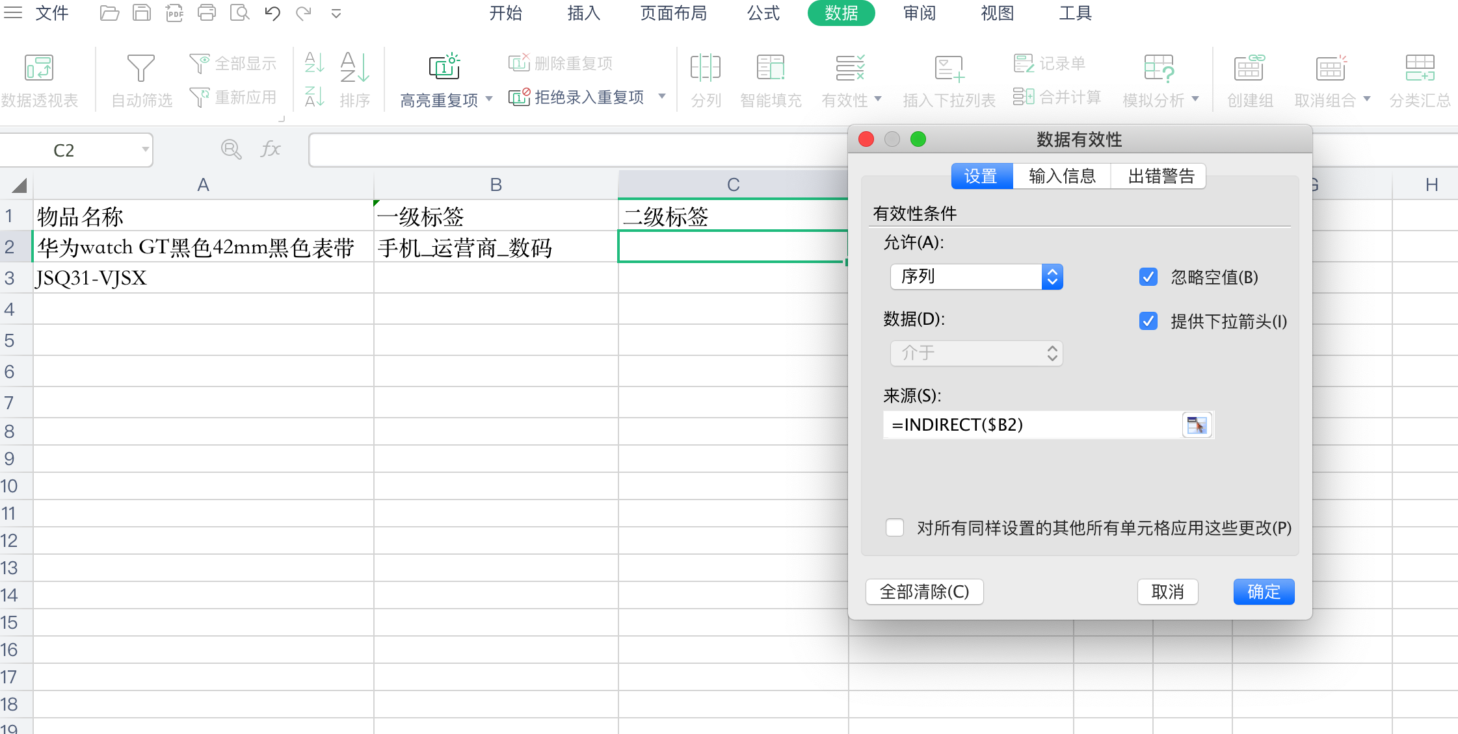
Task: Click the Cancel (取消) button
Action: [1168, 592]
